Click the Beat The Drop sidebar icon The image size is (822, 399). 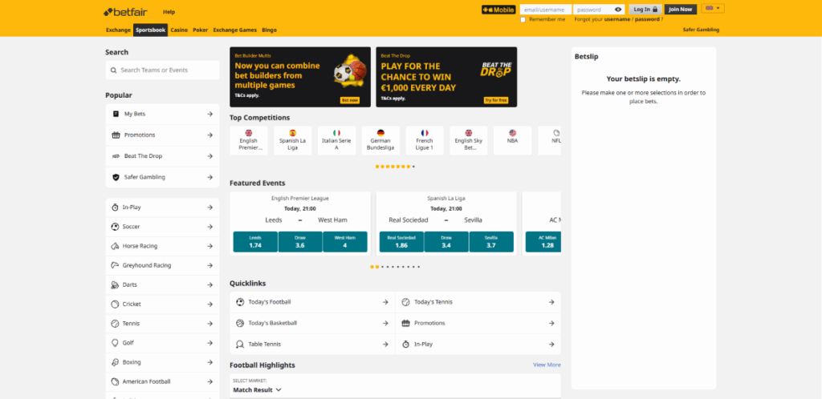[116, 156]
